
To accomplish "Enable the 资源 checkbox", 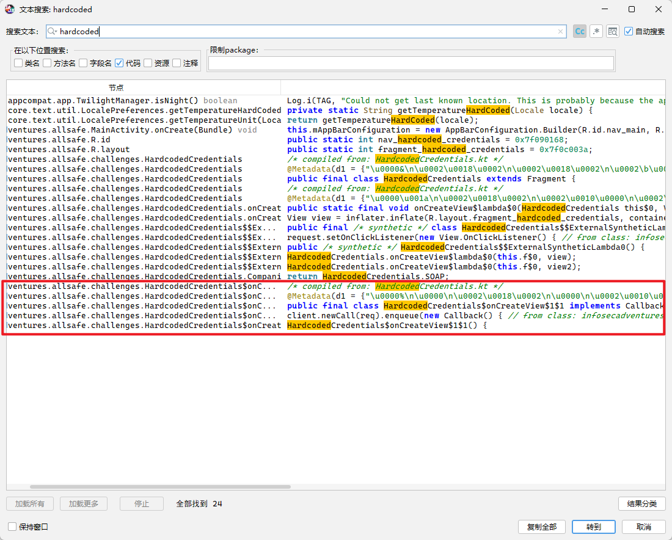I will [x=148, y=63].
